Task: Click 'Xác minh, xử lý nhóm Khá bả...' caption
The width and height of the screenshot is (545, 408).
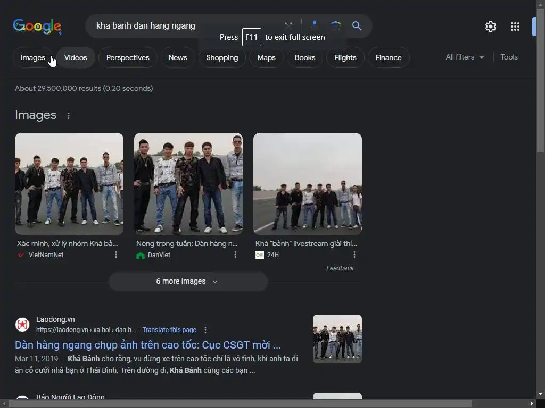Action: [67, 243]
